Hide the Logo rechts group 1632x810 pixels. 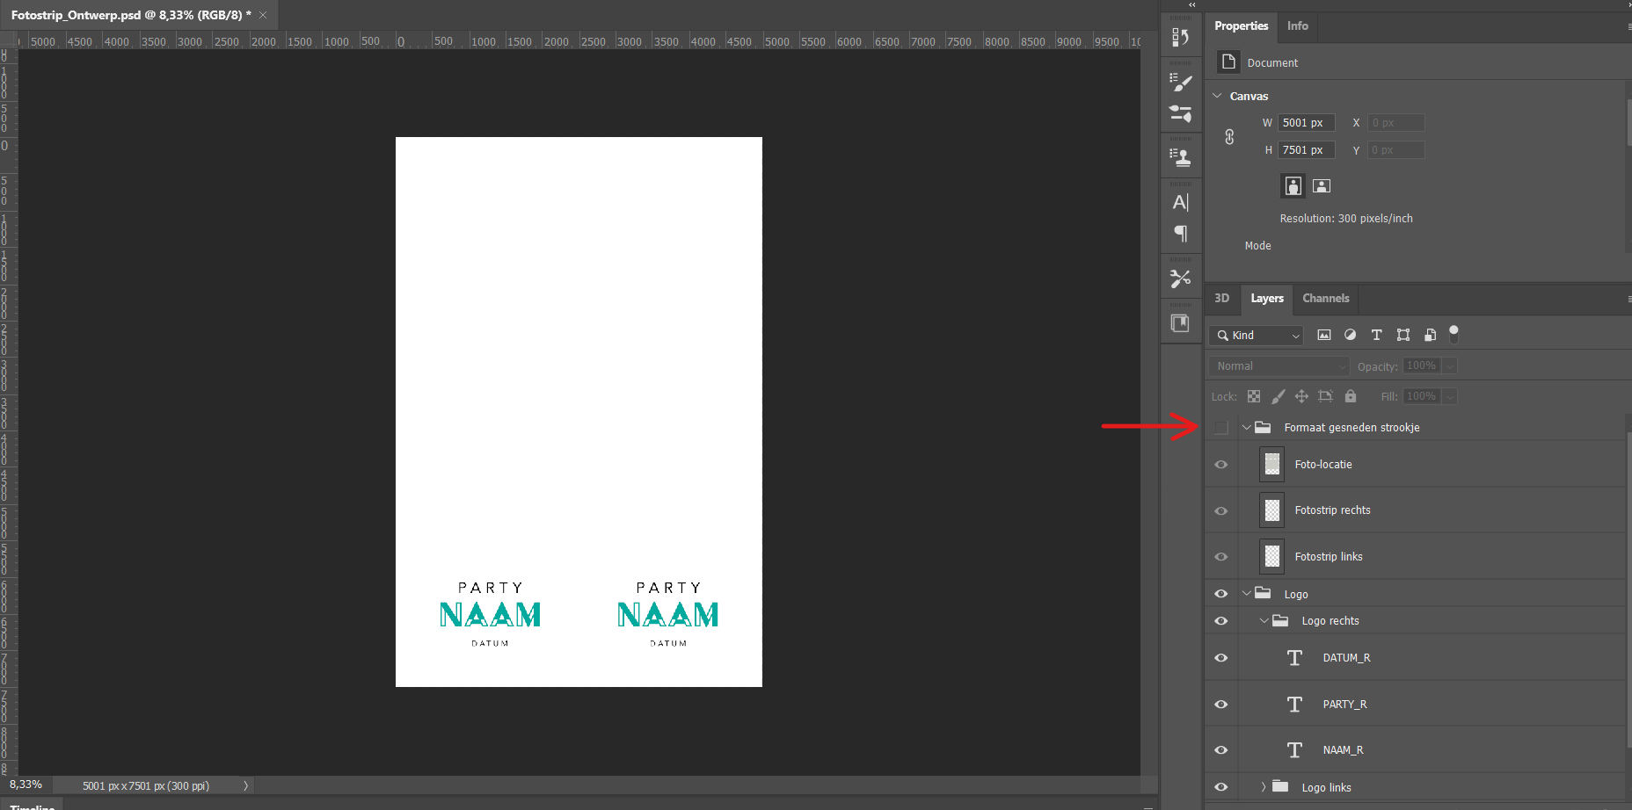[x=1221, y=620]
